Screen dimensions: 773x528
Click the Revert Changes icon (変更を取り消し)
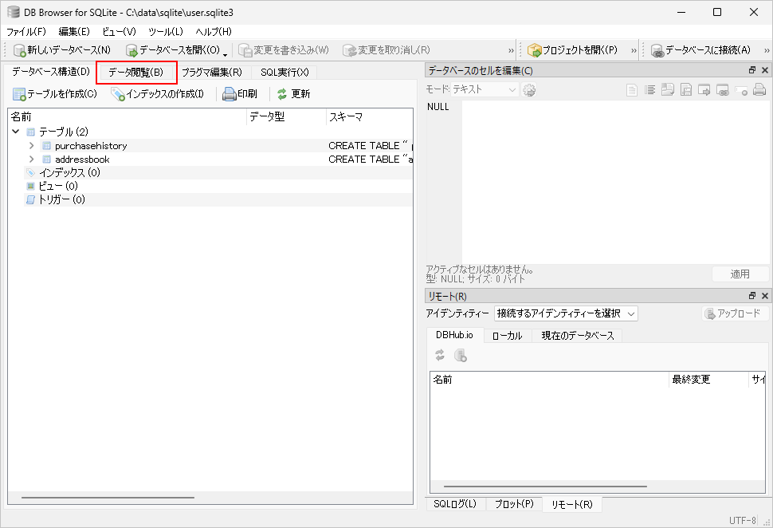pyautogui.click(x=350, y=50)
